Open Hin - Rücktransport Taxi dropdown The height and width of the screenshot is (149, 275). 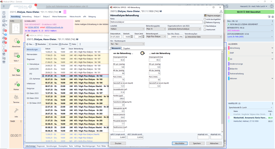(x=127, y=44)
